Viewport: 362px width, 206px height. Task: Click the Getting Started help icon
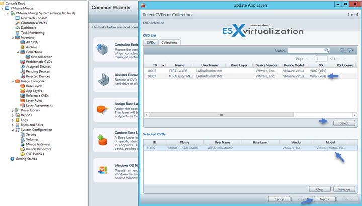click(12, 159)
